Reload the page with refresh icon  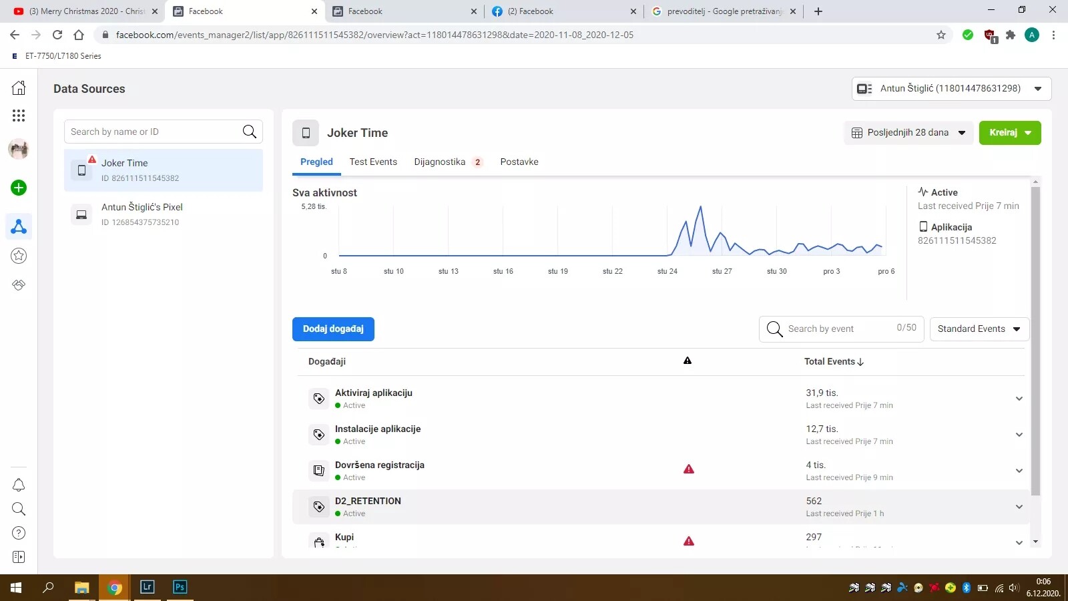point(57,35)
